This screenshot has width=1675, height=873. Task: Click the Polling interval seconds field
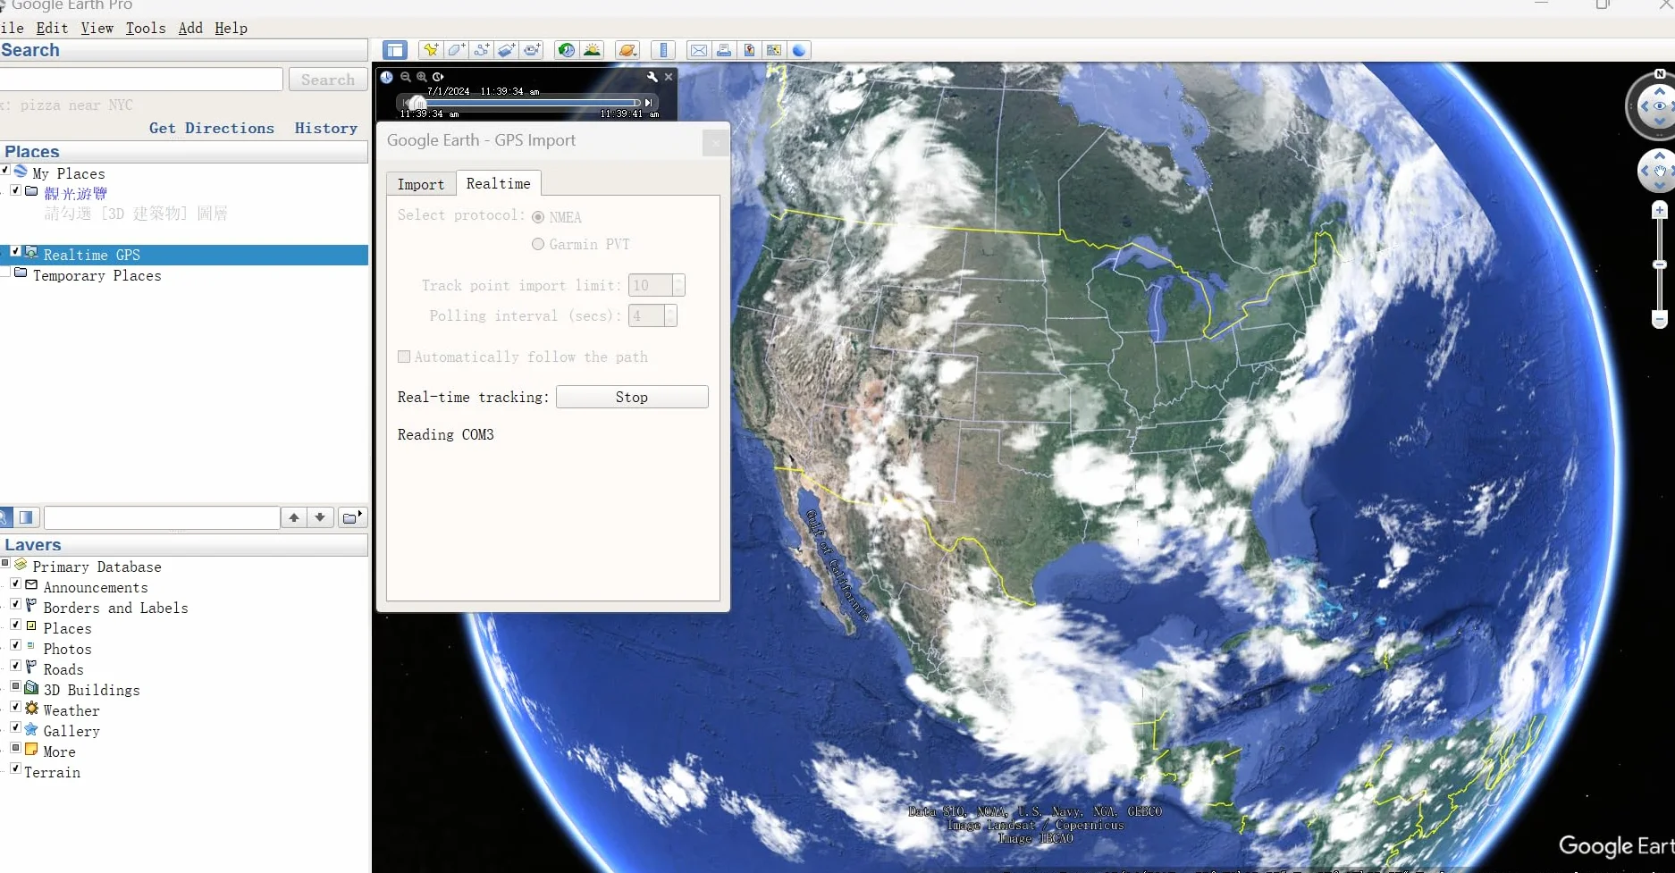click(646, 315)
